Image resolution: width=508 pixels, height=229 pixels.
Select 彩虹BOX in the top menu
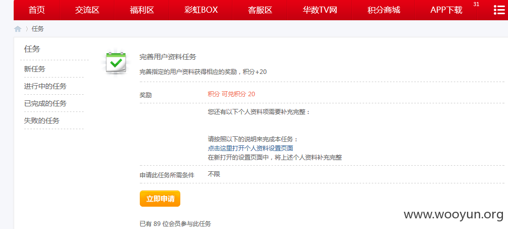[x=201, y=10]
